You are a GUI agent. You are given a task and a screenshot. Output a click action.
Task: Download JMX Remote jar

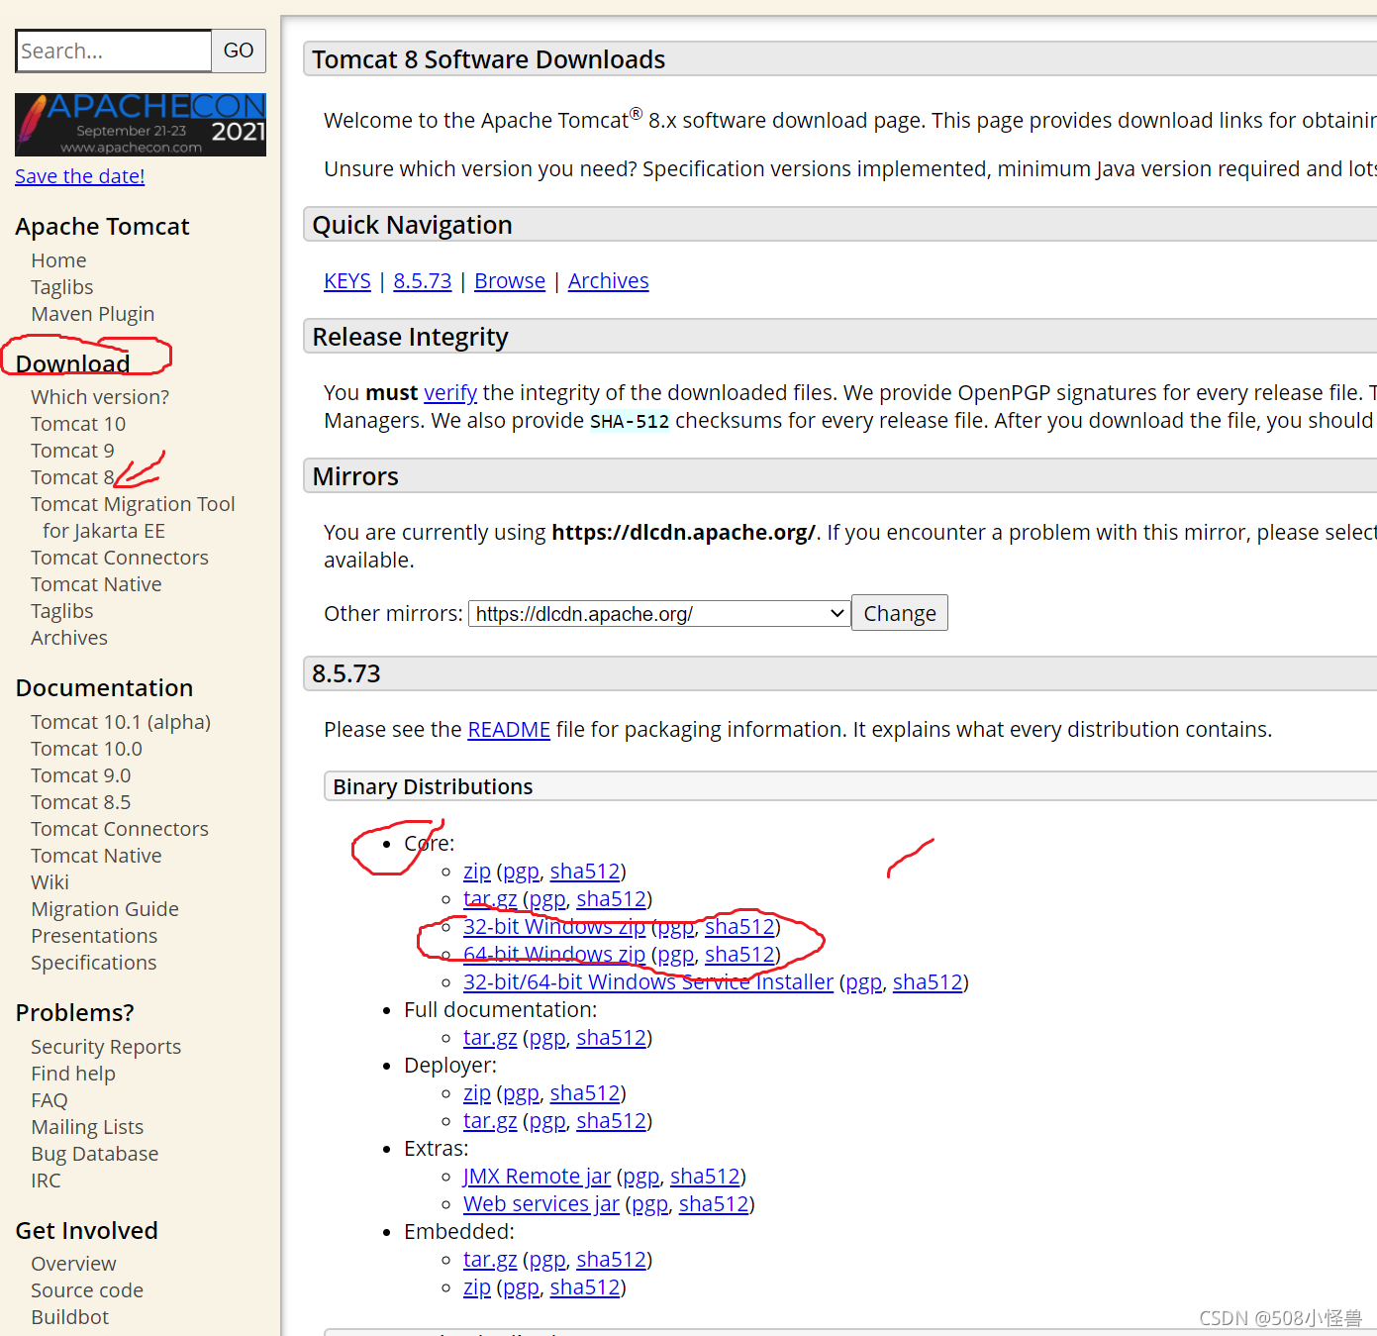click(x=537, y=1177)
